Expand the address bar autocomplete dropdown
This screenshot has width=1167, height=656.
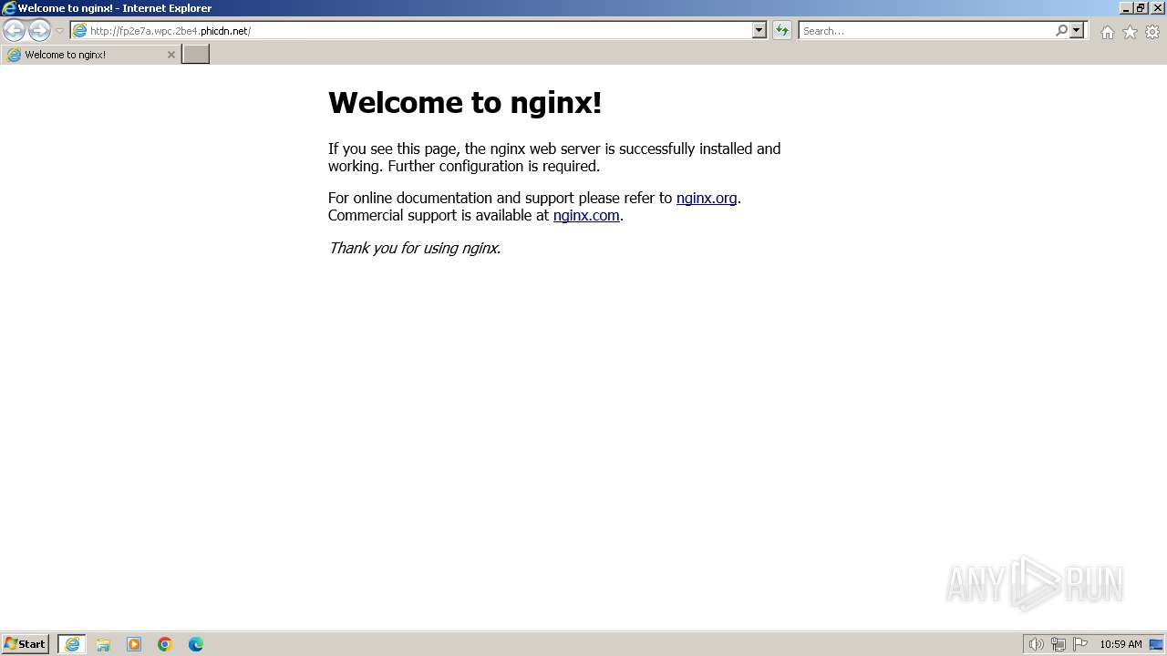click(x=759, y=31)
